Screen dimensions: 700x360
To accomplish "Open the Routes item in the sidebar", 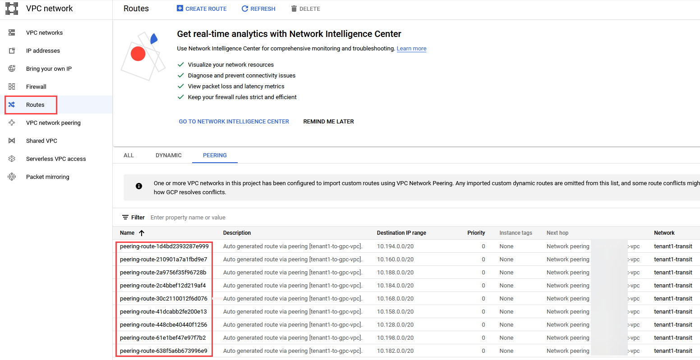I will click(35, 105).
